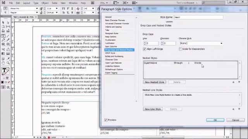This screenshot has width=248, height=139.
Task: Select the Rectangle tool
Action: (8, 44)
